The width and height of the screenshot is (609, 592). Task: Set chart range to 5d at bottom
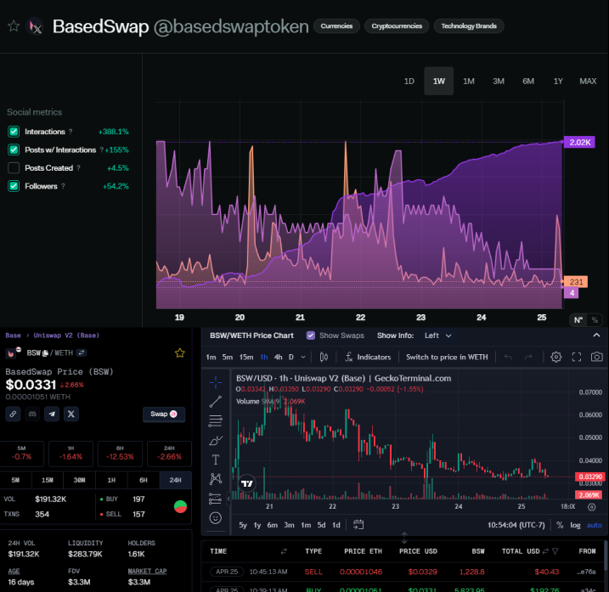pos(321,525)
